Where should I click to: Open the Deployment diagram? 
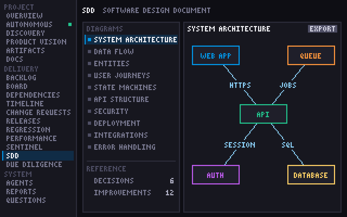(117, 123)
